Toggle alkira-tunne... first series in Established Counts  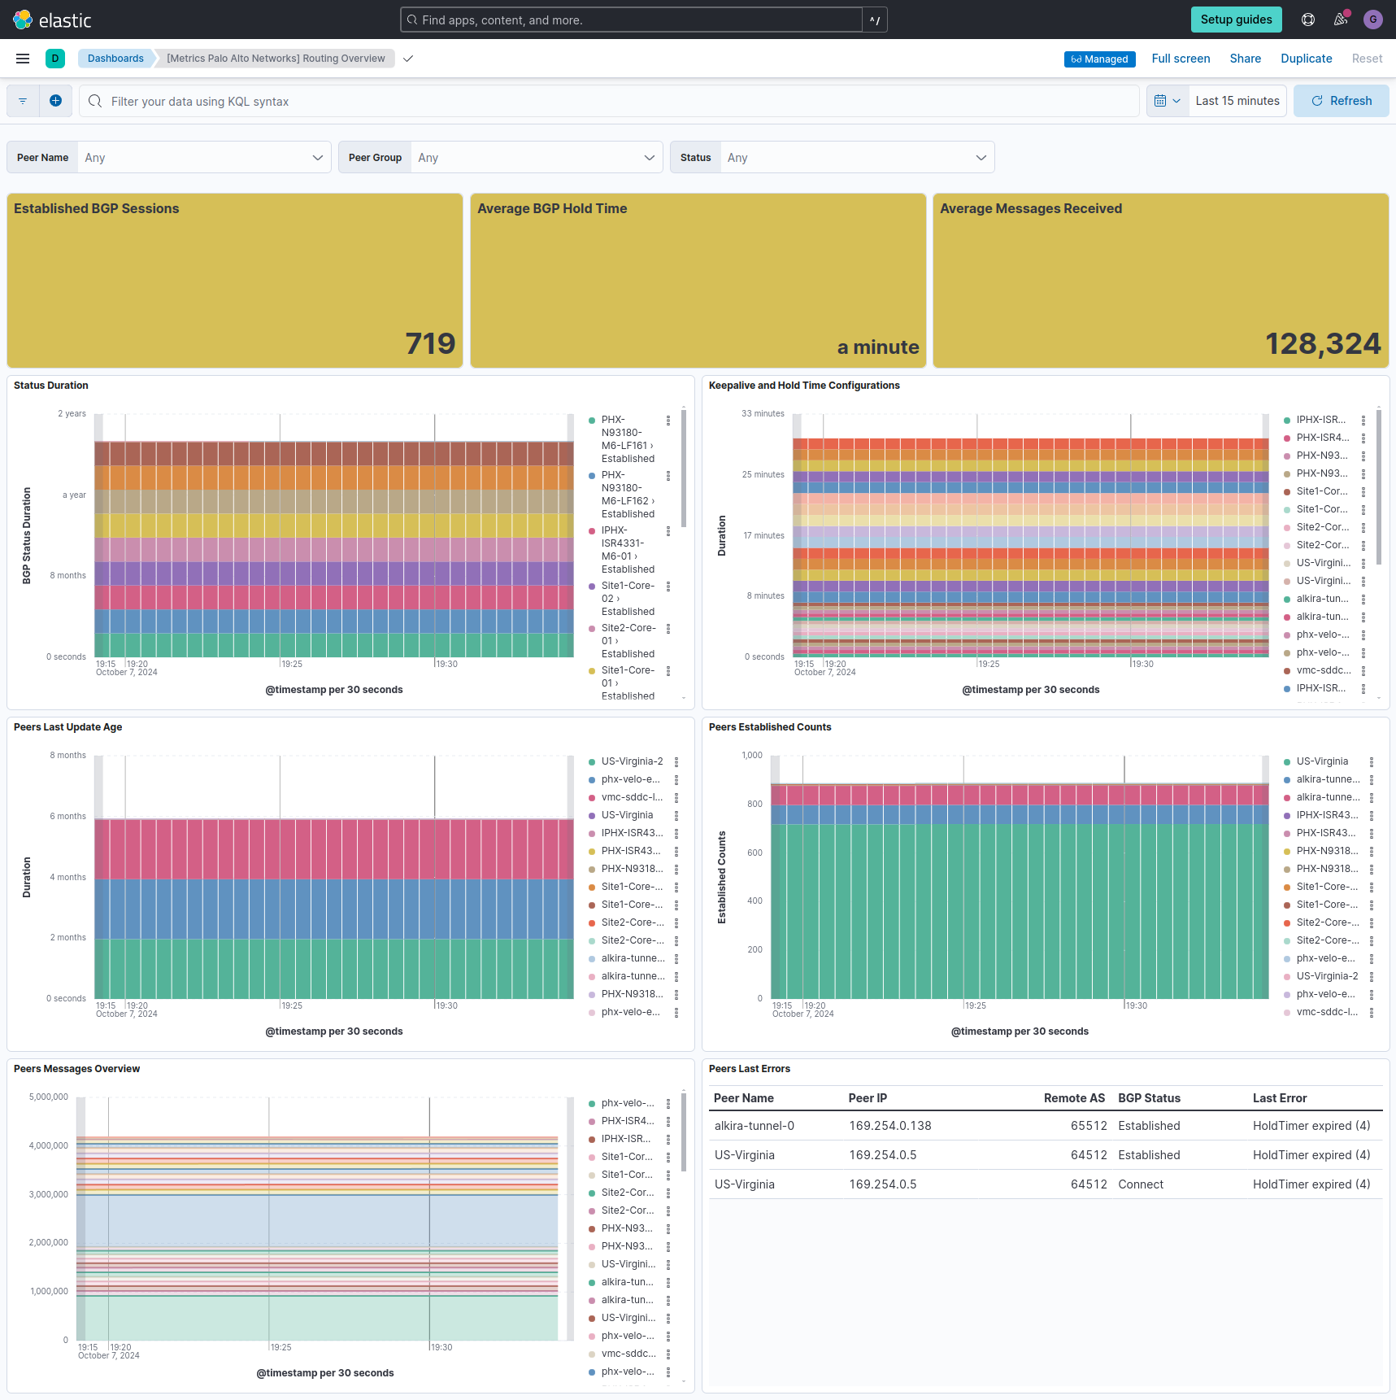tap(1329, 779)
